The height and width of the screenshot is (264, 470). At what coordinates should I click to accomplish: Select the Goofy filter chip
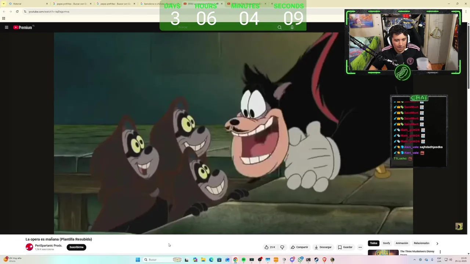point(386,243)
